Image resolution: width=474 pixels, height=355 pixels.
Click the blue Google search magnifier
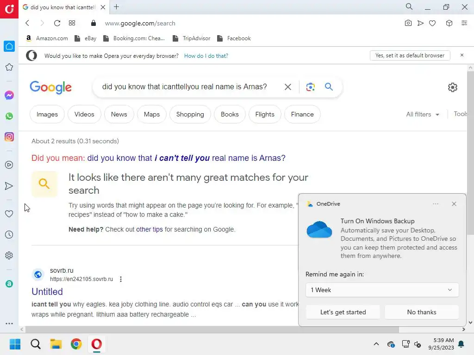coord(329,87)
